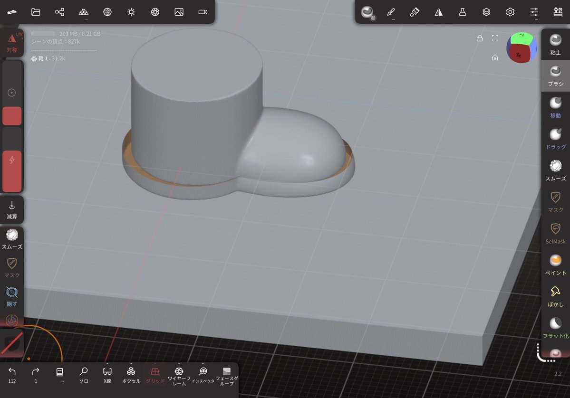Open the ボクセル voxel remesh options
The width and height of the screenshot is (570, 398).
click(131, 374)
